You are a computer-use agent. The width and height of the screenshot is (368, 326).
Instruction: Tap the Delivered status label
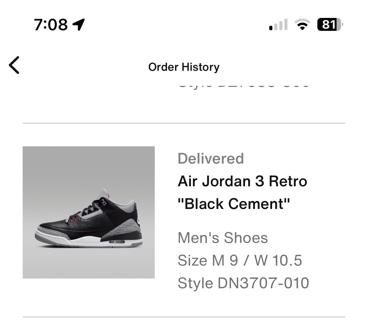tap(211, 158)
